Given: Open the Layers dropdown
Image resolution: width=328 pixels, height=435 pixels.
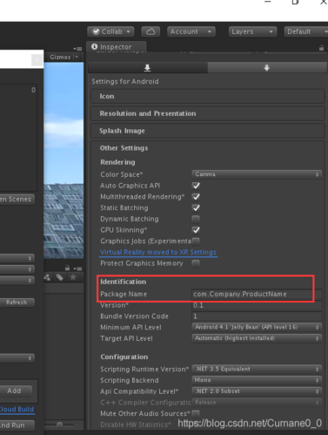Looking at the screenshot, I should point(252,31).
